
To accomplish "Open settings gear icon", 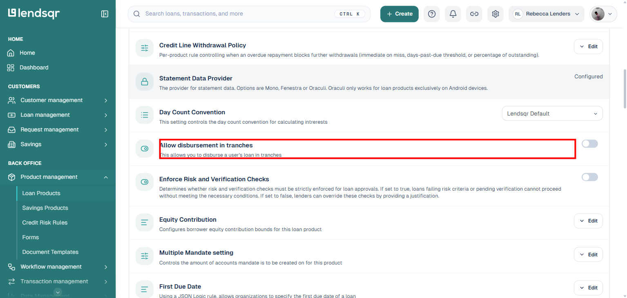I will [495, 14].
